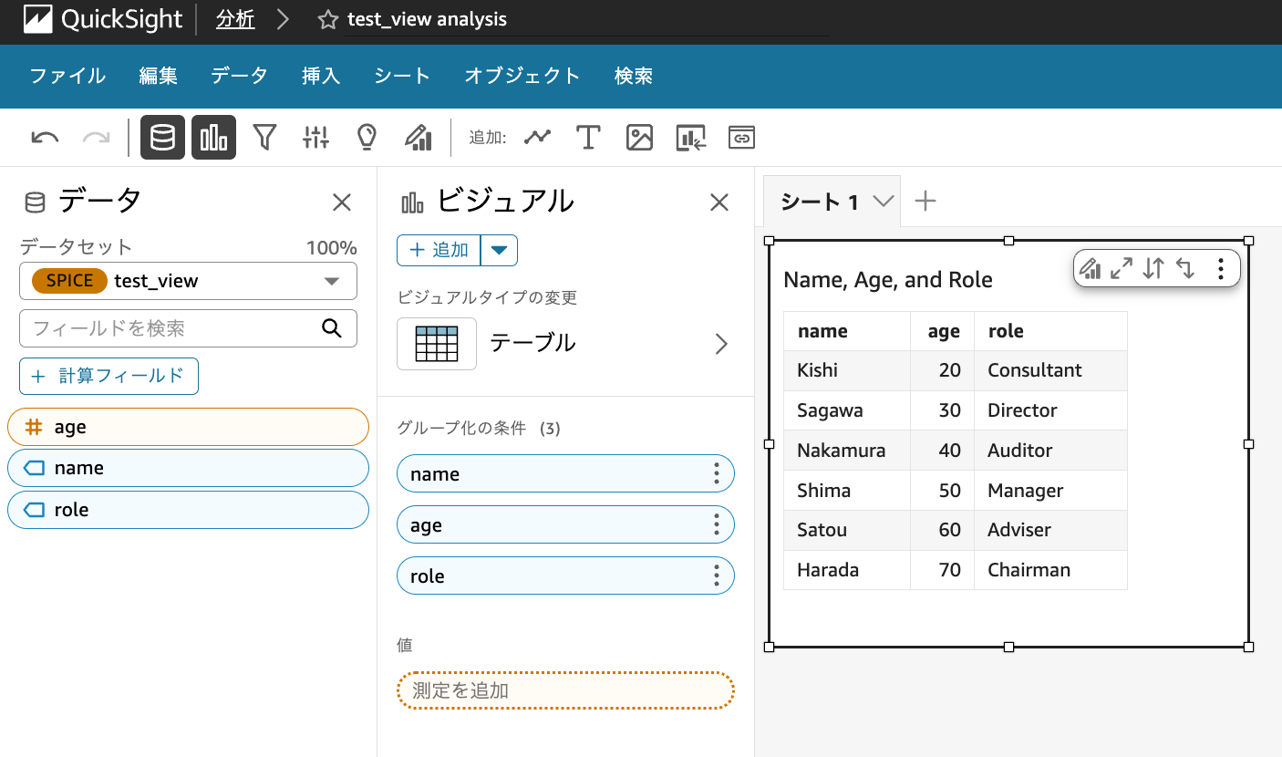Select the role field in data pane

click(188, 510)
